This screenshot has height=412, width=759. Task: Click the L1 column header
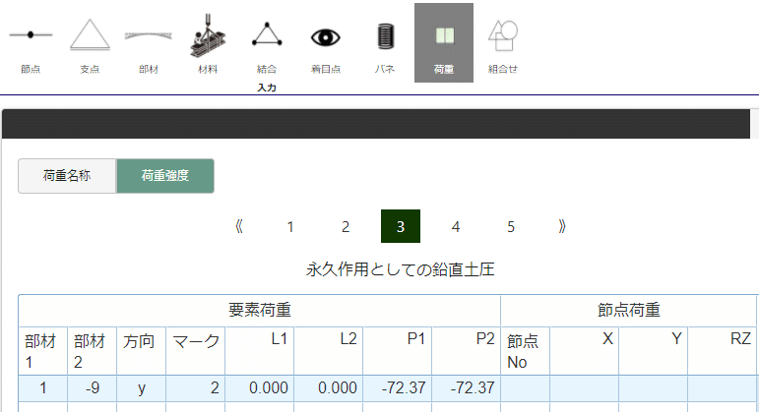[x=260, y=351]
